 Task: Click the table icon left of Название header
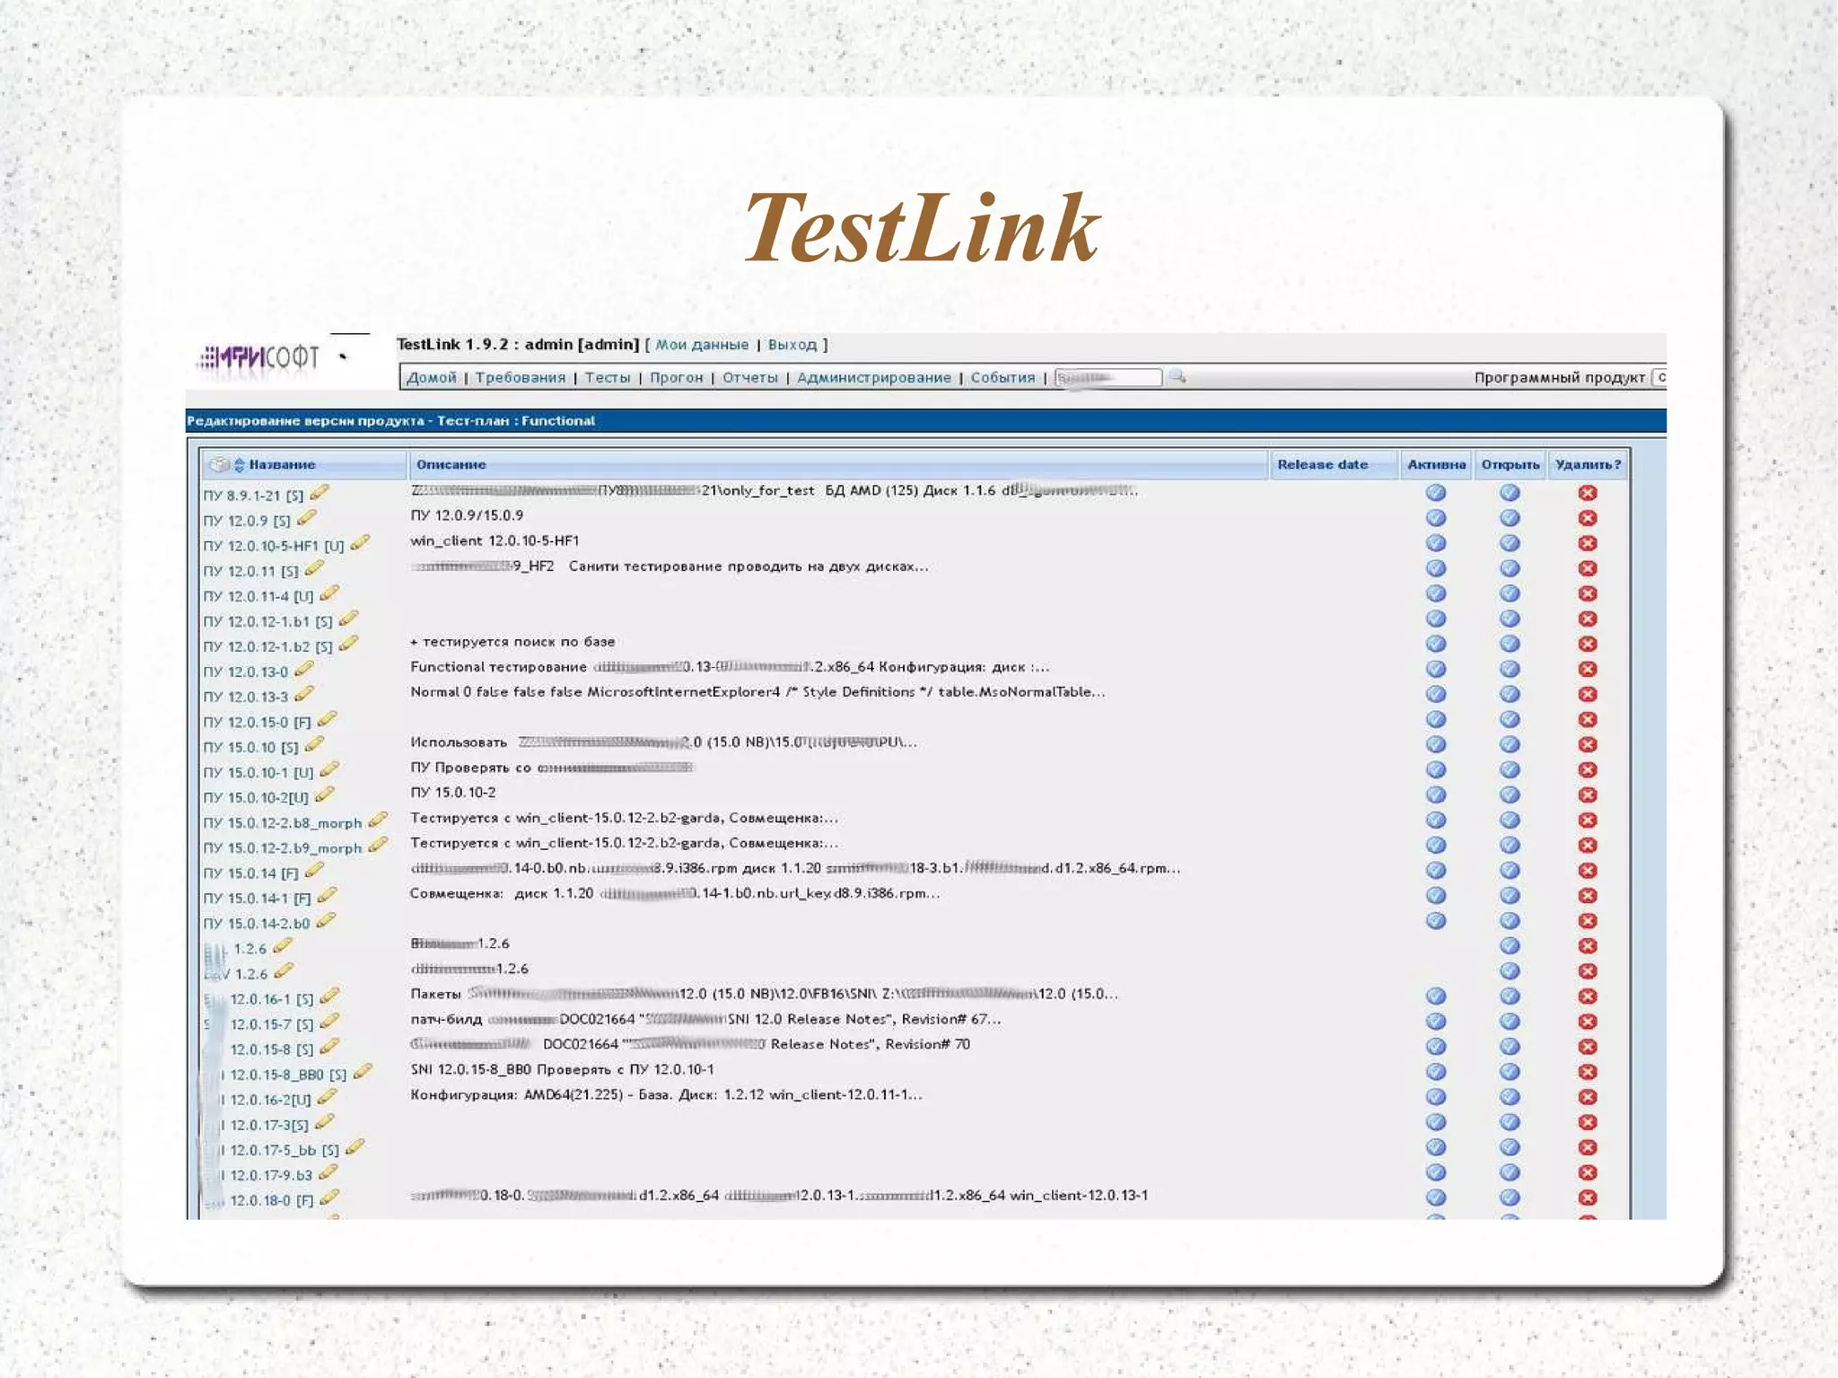click(x=218, y=464)
